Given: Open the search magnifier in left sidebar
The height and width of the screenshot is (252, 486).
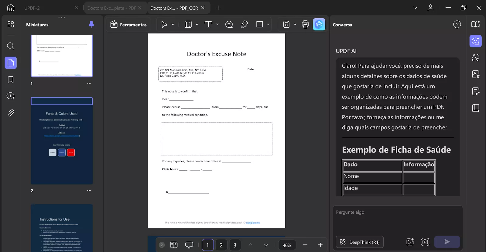Looking at the screenshot, I should click(x=11, y=46).
